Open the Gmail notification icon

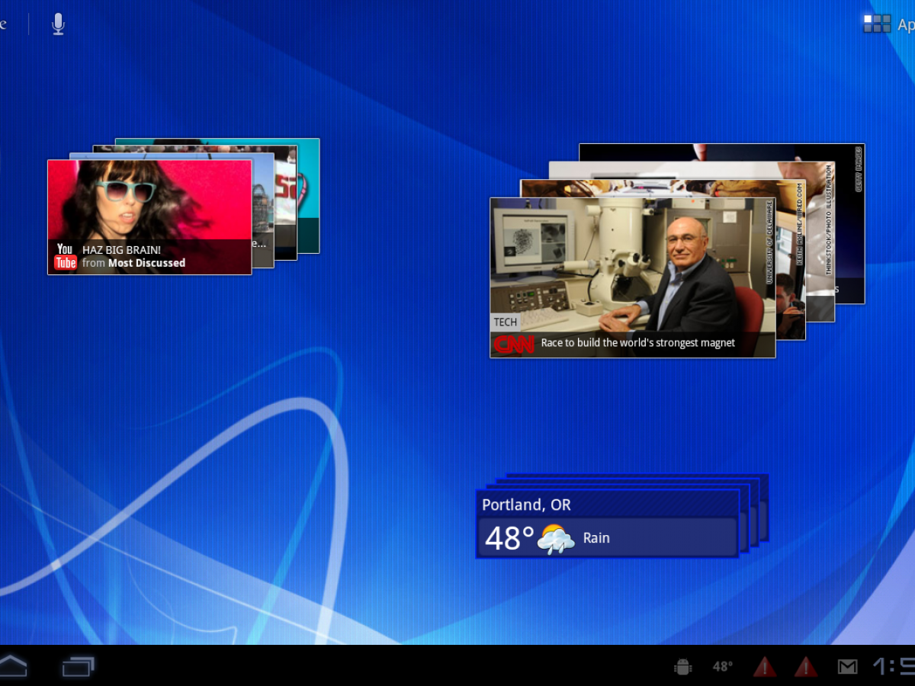point(847,667)
